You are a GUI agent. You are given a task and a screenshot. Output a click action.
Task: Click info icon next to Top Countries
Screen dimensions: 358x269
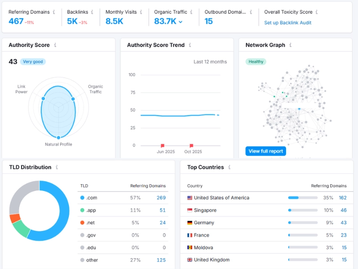tap(229, 167)
